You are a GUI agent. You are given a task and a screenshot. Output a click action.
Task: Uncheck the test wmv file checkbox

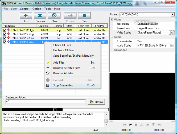click(5, 42)
